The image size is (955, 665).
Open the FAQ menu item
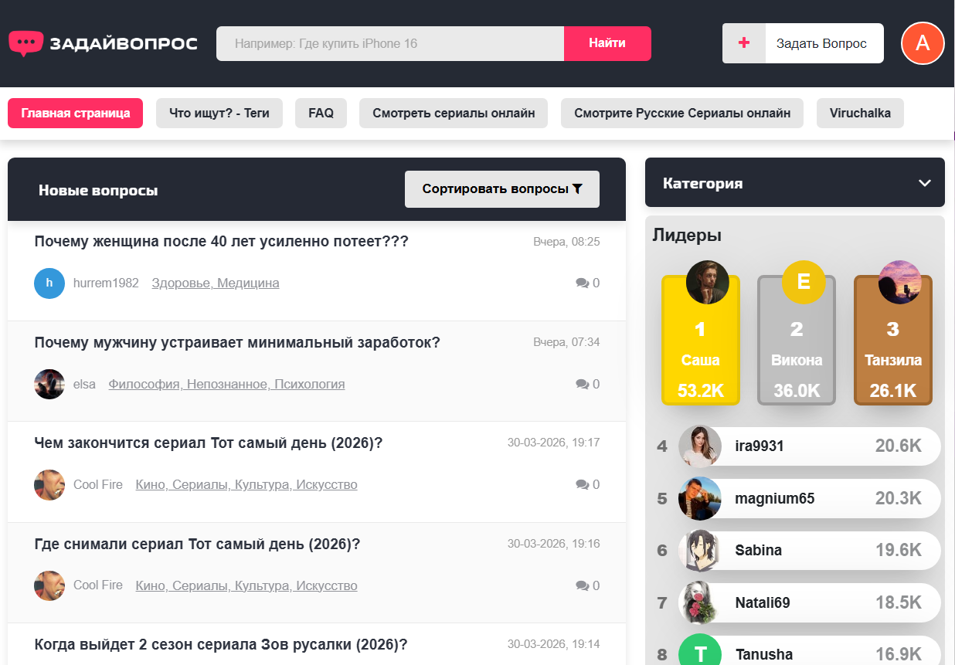coord(321,113)
